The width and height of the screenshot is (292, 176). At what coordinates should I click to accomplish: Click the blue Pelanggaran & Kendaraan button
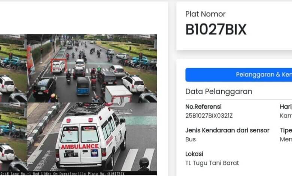click(x=239, y=75)
